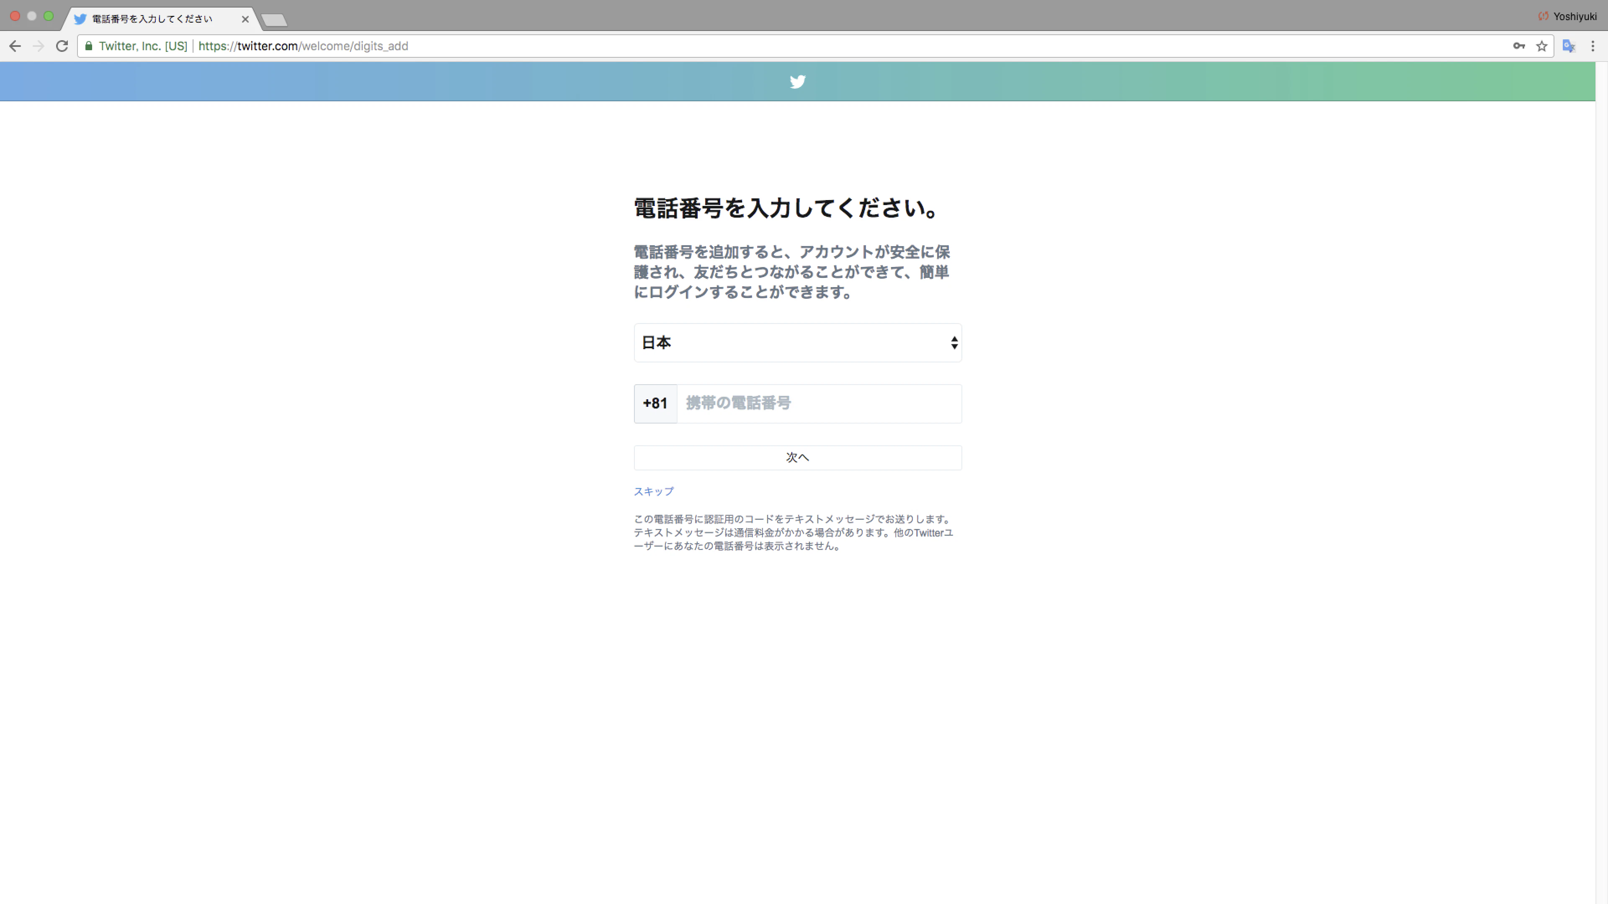Viewport: 1608px width, 904px height.
Task: Bookmark page with the star icon
Action: pos(1542,46)
